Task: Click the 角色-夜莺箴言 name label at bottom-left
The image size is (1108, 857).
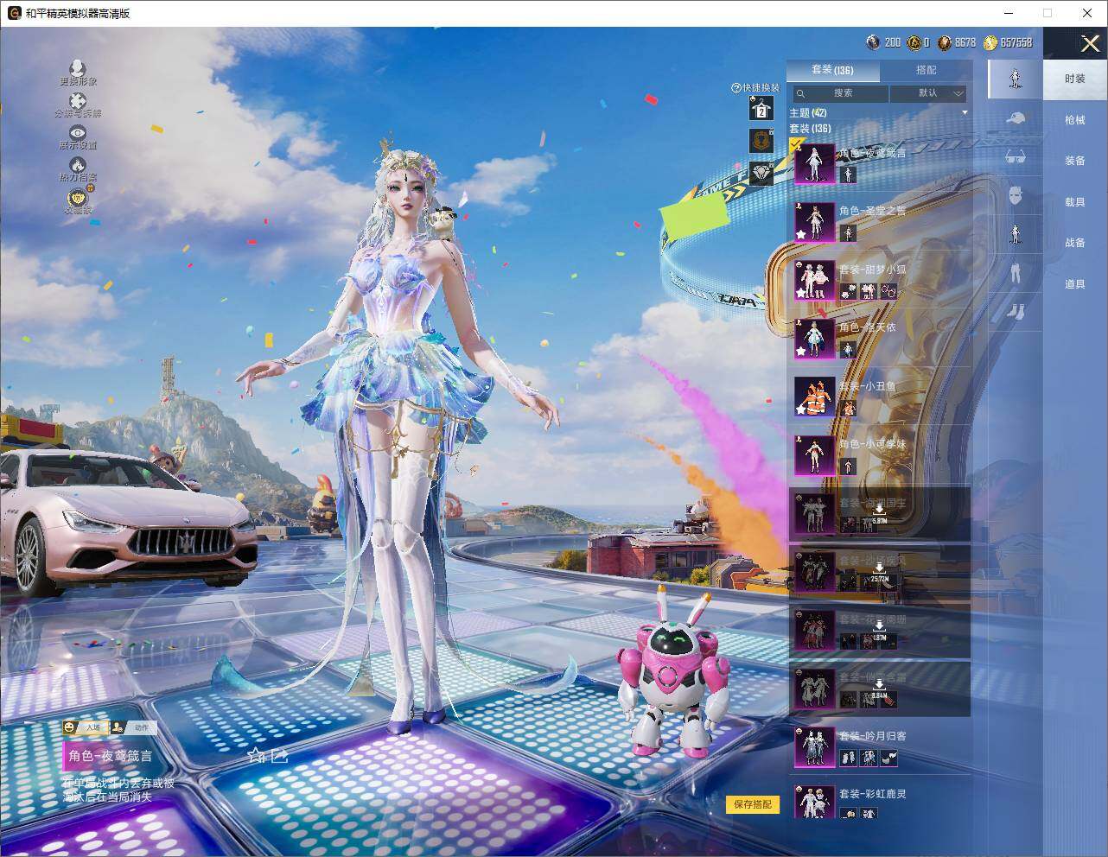Action: click(x=111, y=756)
